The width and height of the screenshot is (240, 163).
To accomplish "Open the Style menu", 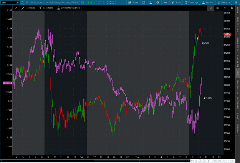I will pos(176,2).
